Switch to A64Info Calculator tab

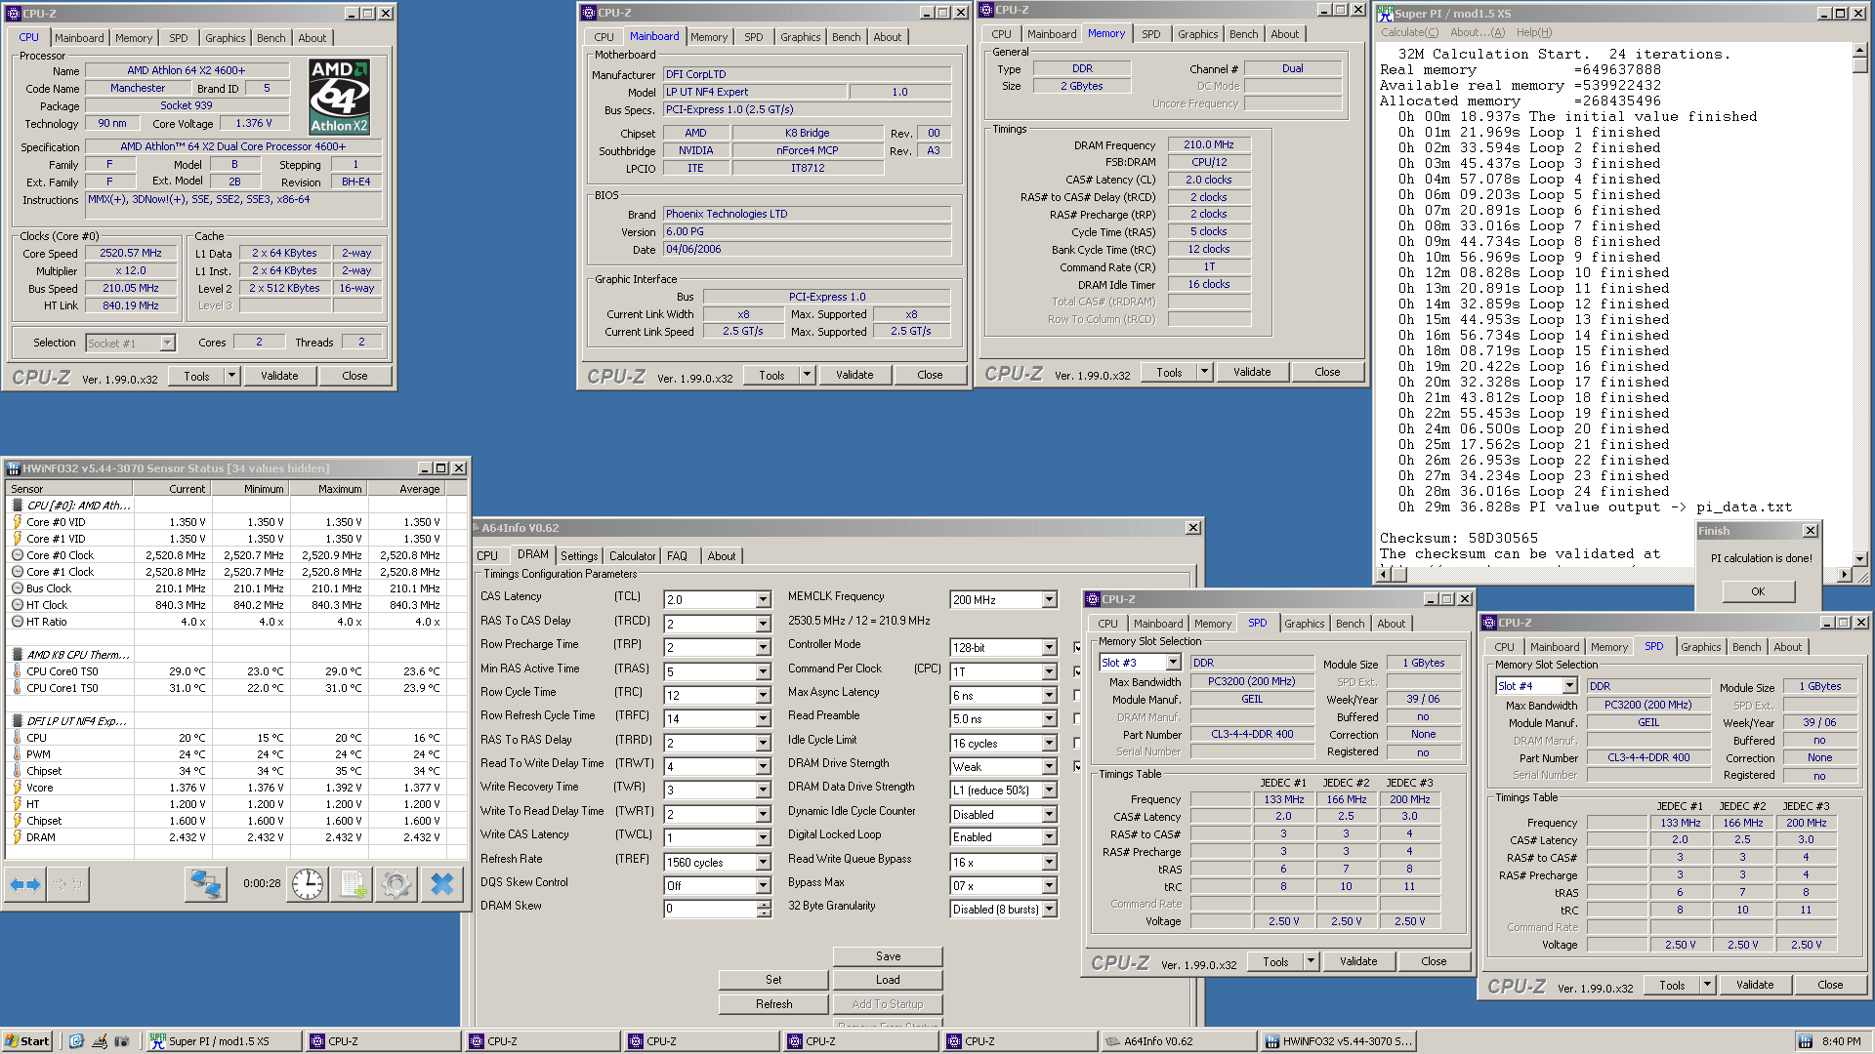632,556
